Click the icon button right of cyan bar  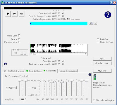click(91, 23)
